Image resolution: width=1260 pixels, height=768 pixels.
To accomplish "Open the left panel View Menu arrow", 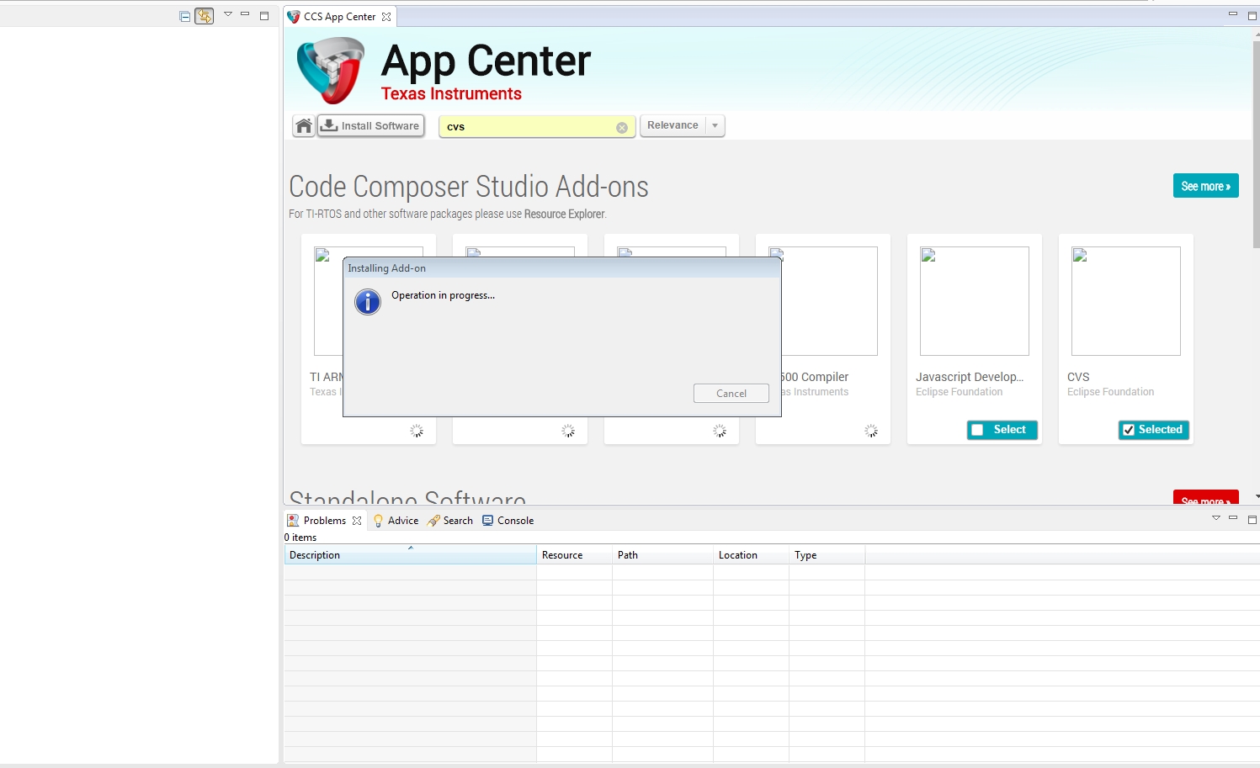I will tap(227, 14).
